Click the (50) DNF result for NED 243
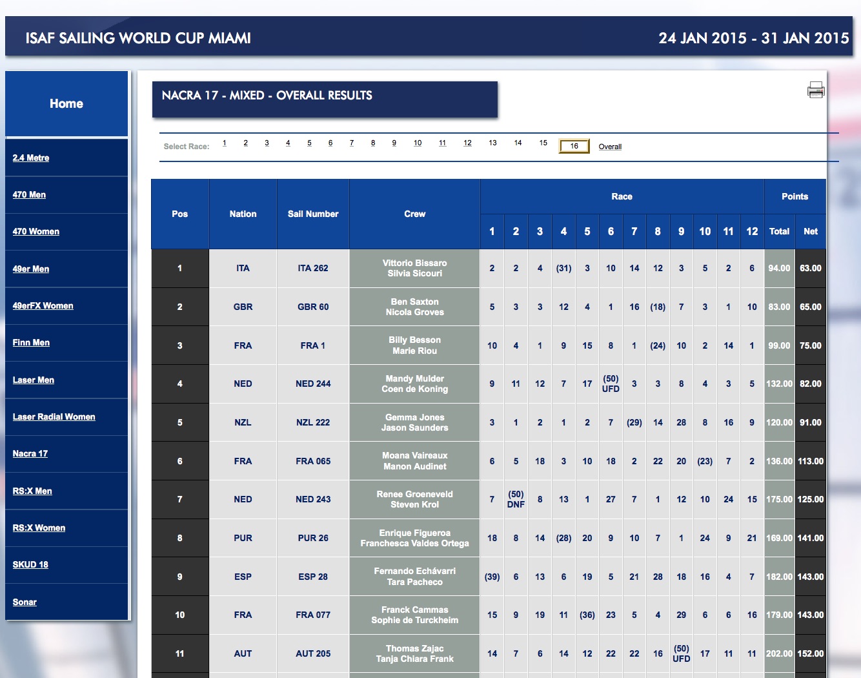This screenshot has width=861, height=678. pos(516,499)
